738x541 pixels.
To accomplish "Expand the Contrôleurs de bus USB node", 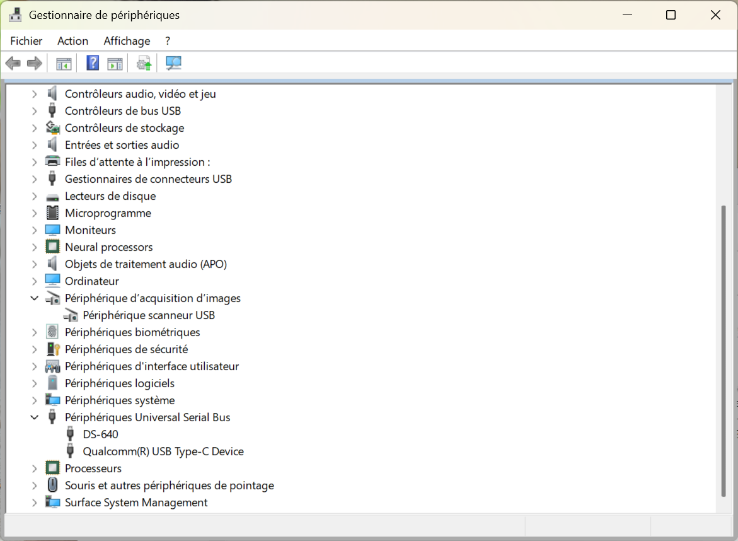I will pyautogui.click(x=35, y=111).
